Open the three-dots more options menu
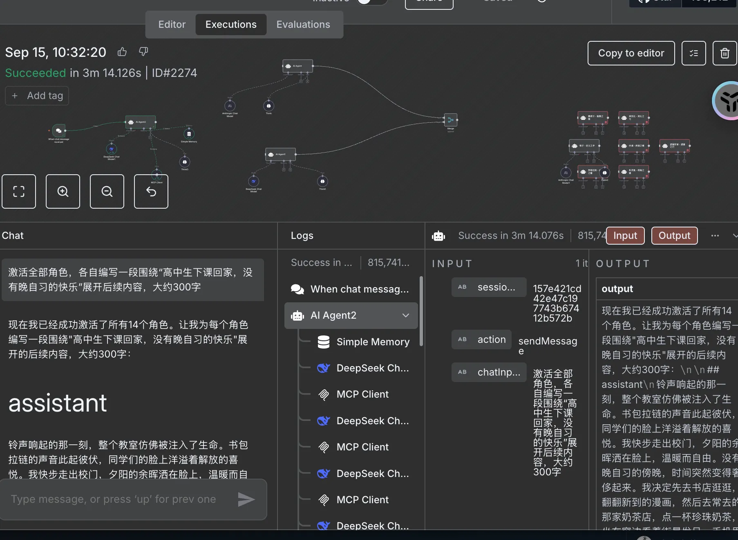Image resolution: width=738 pixels, height=540 pixels. point(715,236)
